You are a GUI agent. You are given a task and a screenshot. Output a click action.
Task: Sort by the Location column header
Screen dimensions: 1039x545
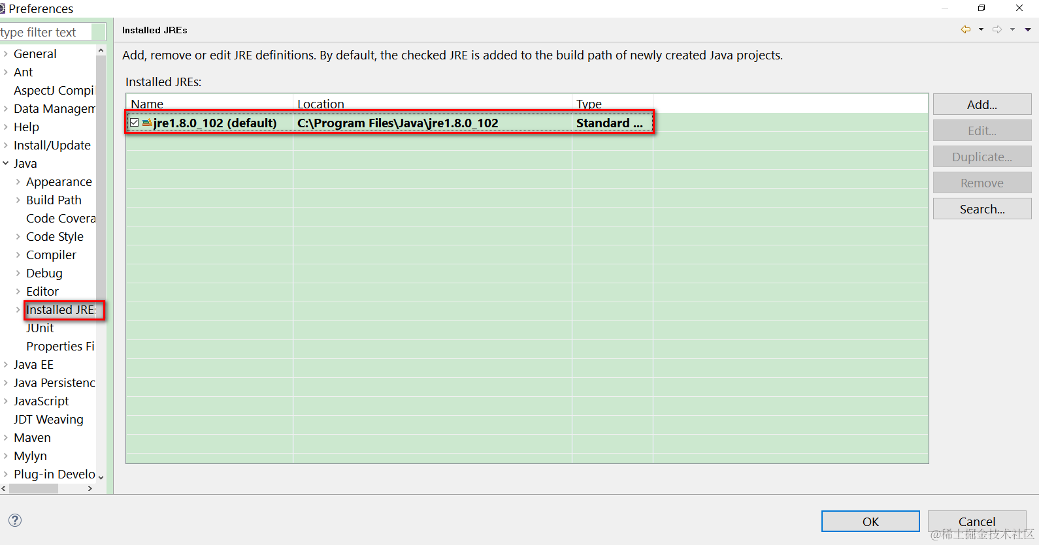433,104
